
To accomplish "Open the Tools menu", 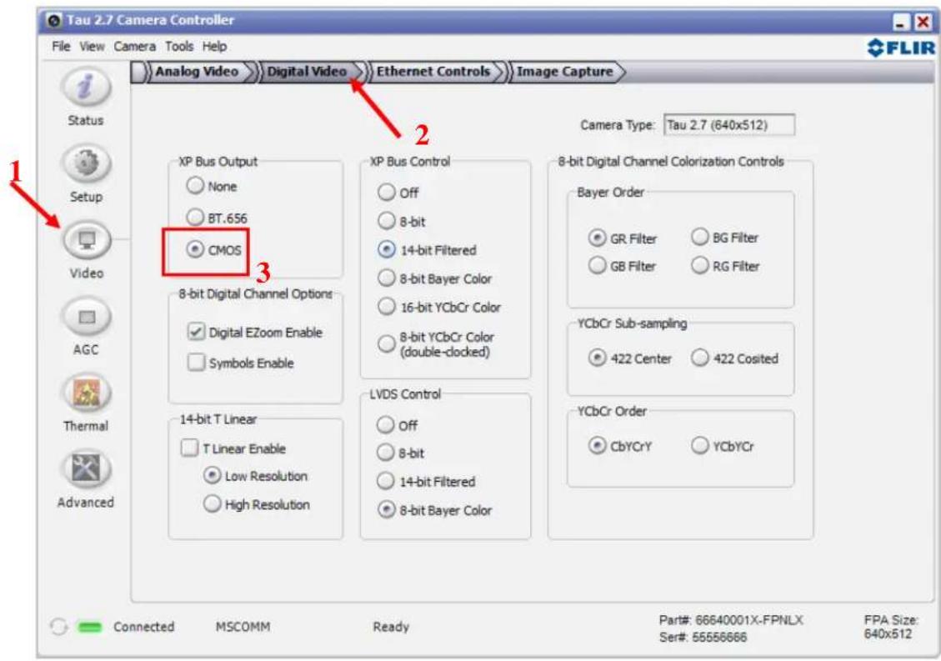I will pyautogui.click(x=179, y=46).
